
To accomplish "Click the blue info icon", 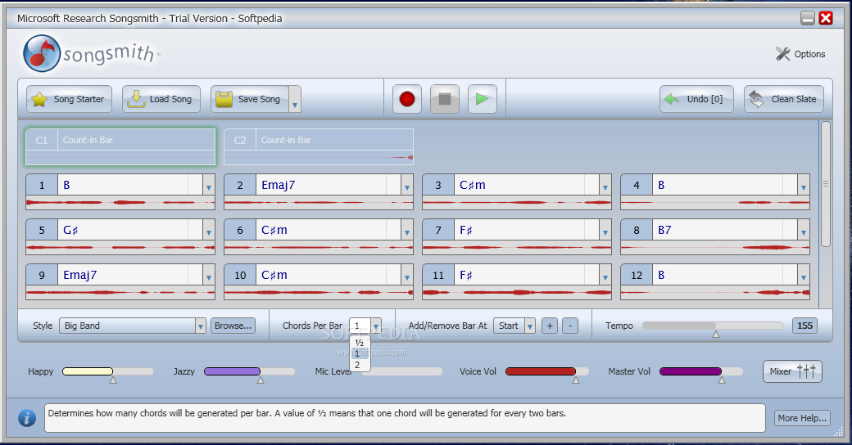I will (26, 418).
